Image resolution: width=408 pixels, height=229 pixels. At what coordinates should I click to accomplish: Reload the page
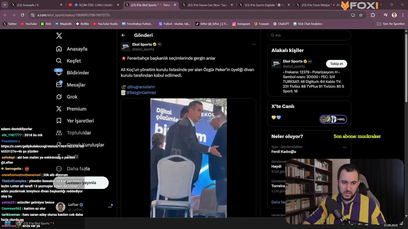tap(22, 15)
